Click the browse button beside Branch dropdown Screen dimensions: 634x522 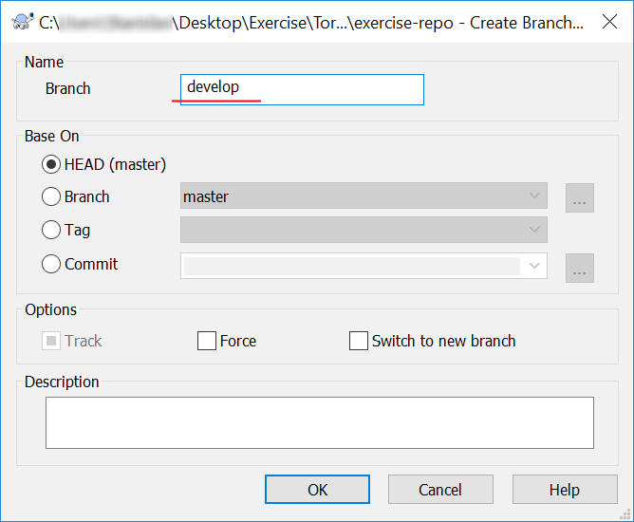point(580,197)
